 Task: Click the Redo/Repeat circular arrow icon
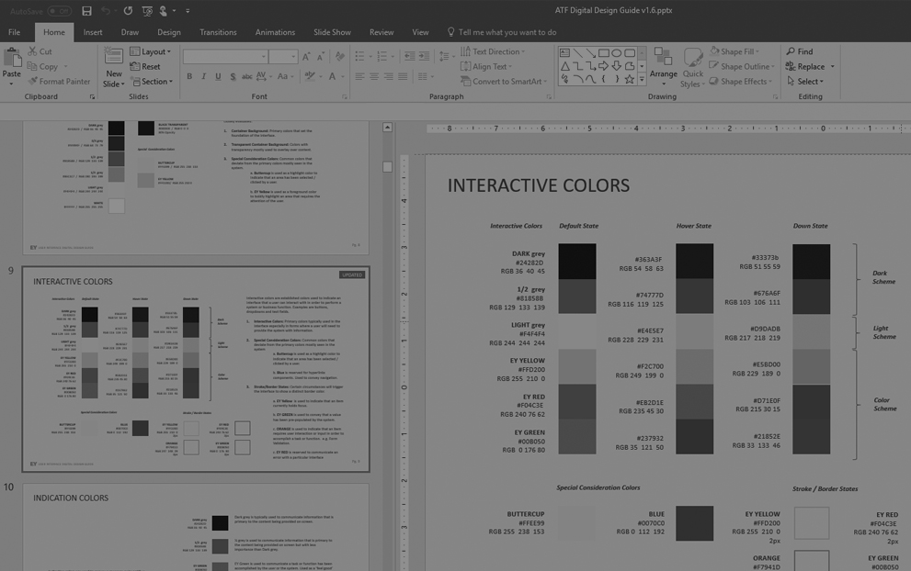129,10
